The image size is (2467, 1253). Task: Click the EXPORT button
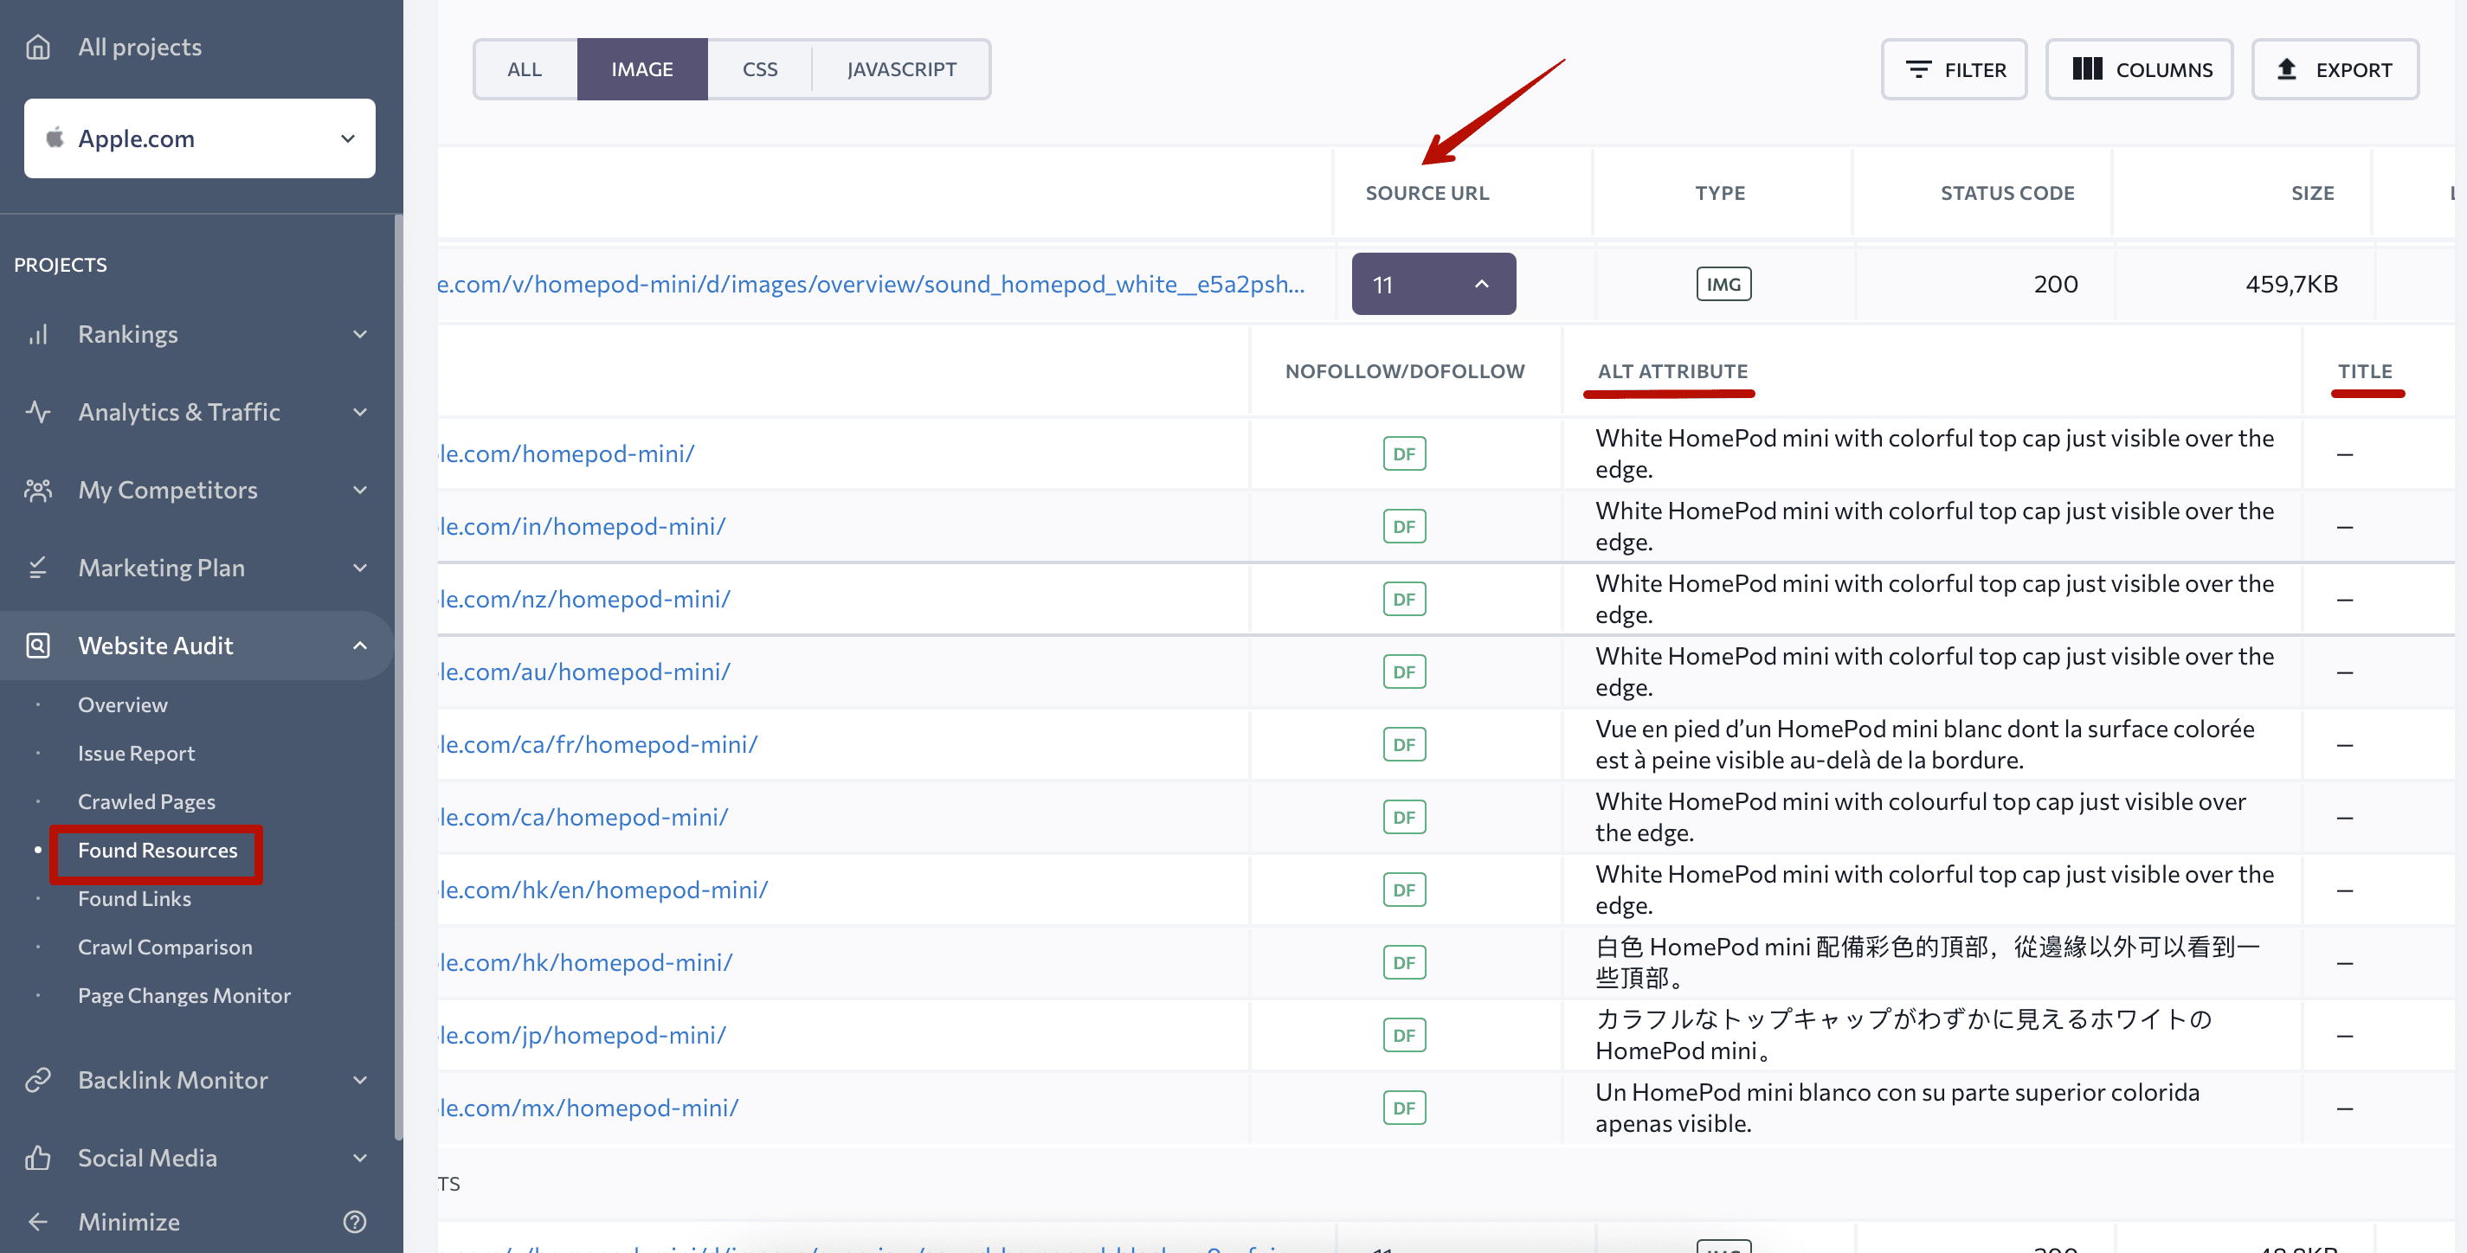(x=2335, y=69)
